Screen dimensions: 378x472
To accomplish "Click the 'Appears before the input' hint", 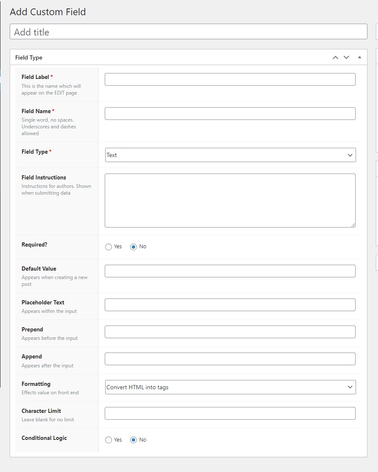I will tap(49, 338).
